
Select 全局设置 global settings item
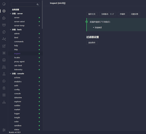[x=16, y=10]
